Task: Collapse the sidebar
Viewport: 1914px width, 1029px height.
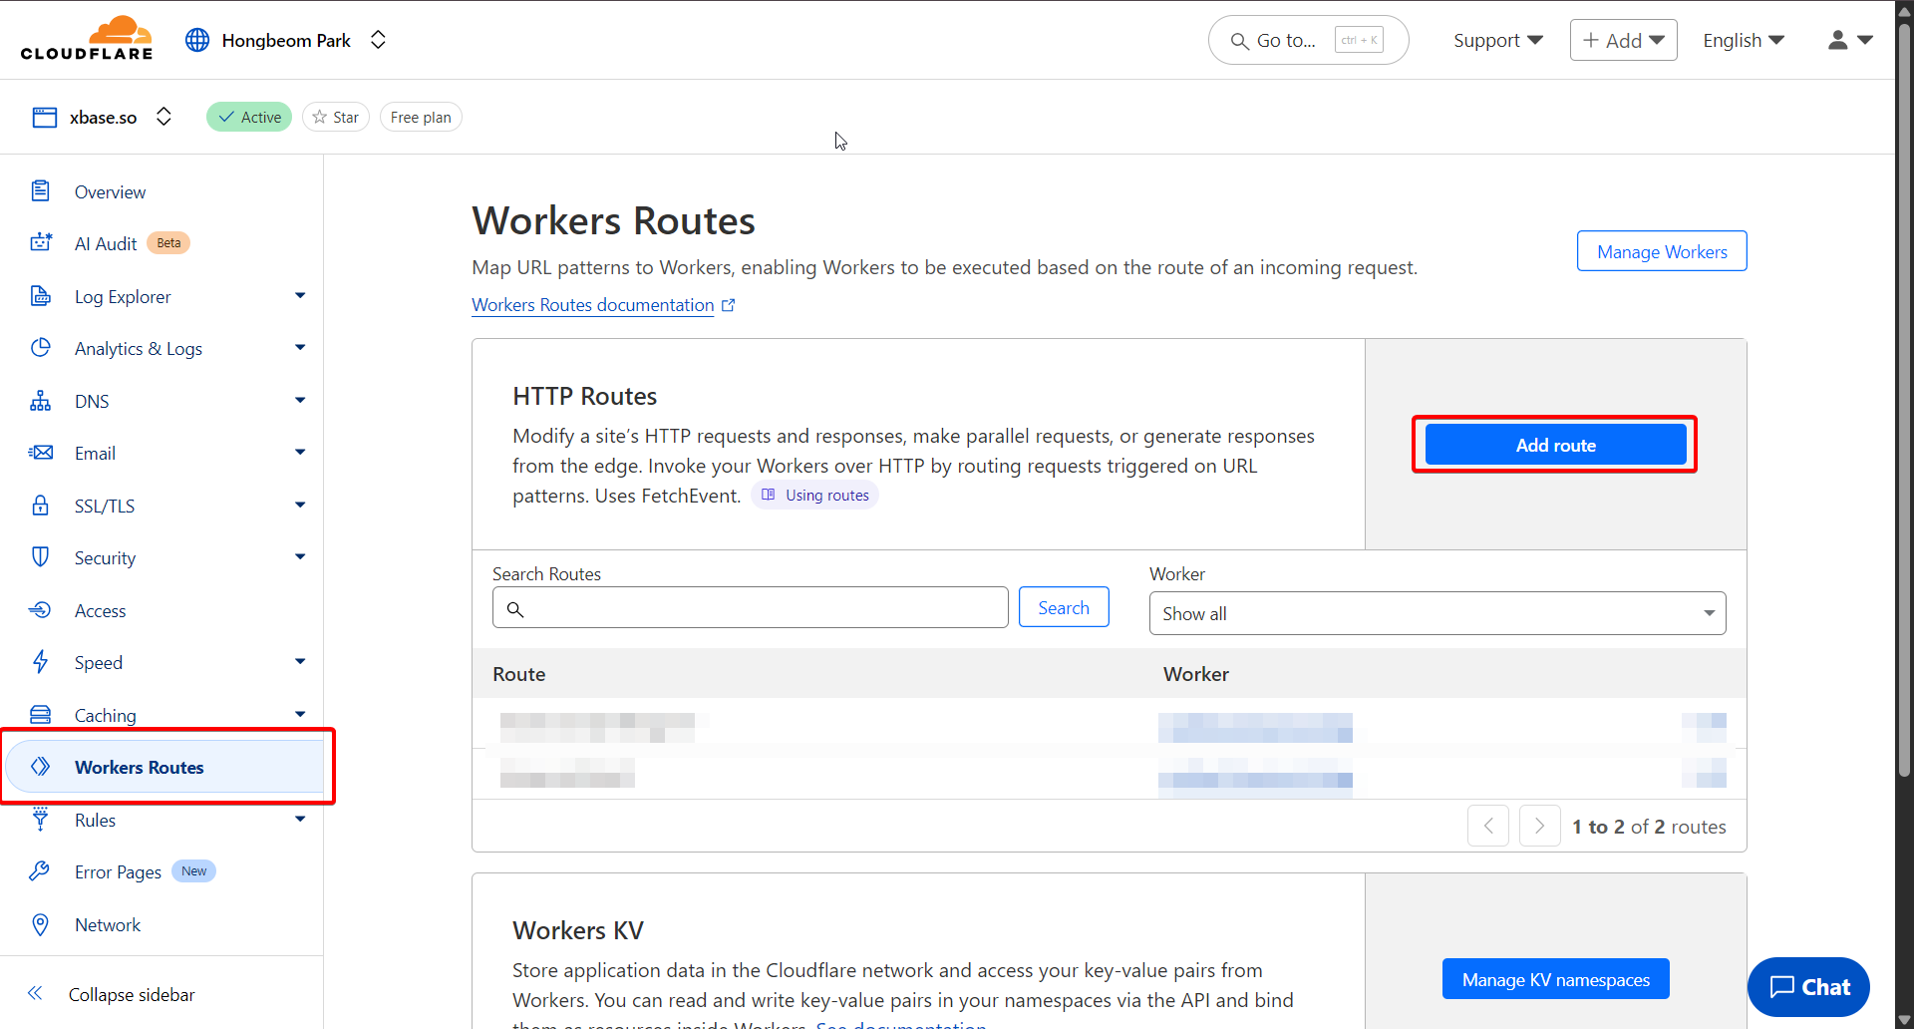Action: [x=110, y=994]
